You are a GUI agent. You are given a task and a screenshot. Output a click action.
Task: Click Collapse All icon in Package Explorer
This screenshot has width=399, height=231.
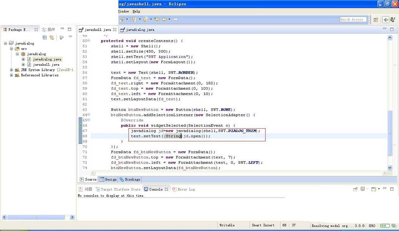click(45, 37)
